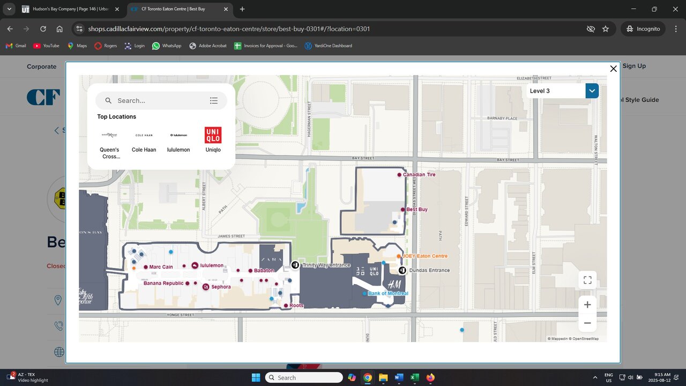Bookmark this page with star icon
This screenshot has height=386, width=686.
click(606, 29)
